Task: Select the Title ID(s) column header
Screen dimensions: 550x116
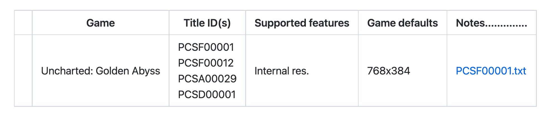Action: pyautogui.click(x=207, y=23)
